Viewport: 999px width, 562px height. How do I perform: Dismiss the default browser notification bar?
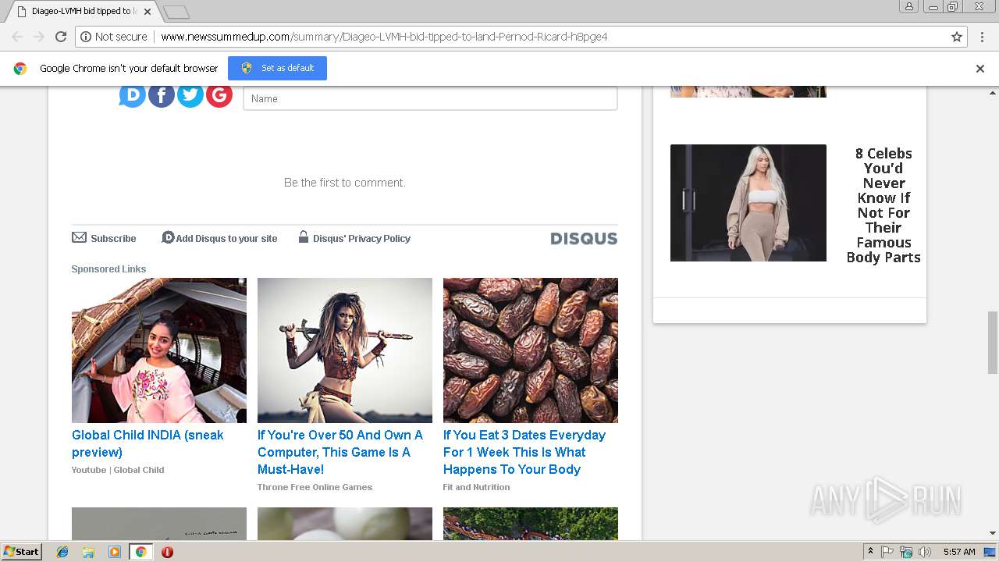(x=980, y=69)
